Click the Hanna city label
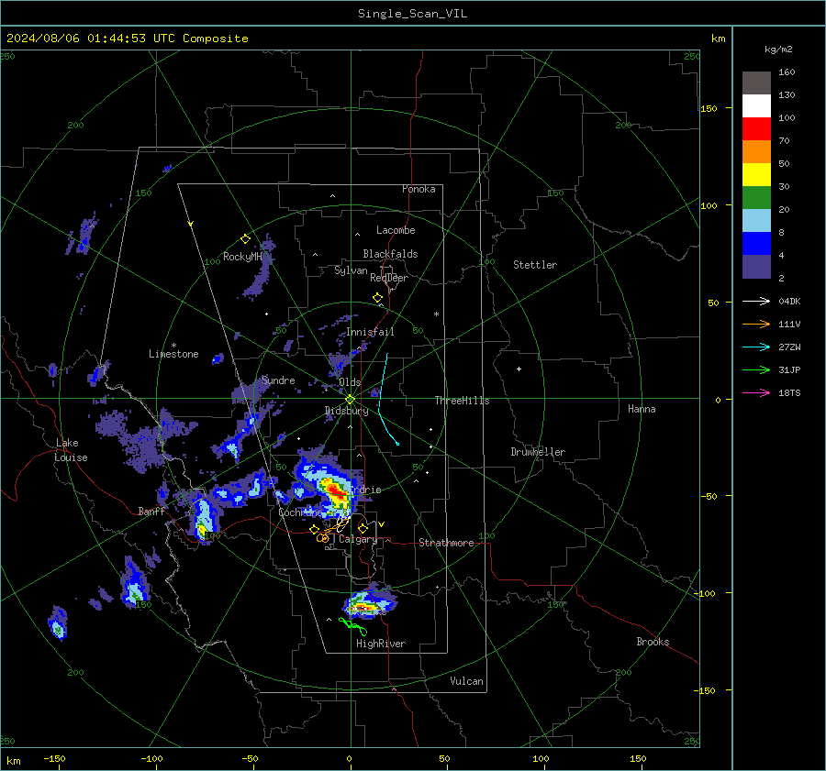The height and width of the screenshot is (771, 826). 642,409
